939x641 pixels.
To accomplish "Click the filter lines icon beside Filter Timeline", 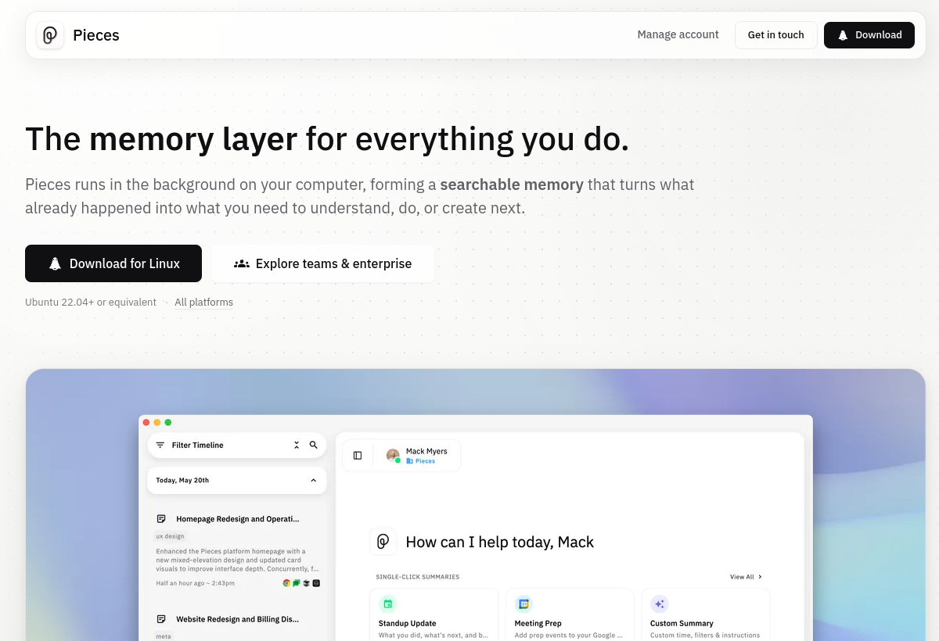I will tap(160, 445).
